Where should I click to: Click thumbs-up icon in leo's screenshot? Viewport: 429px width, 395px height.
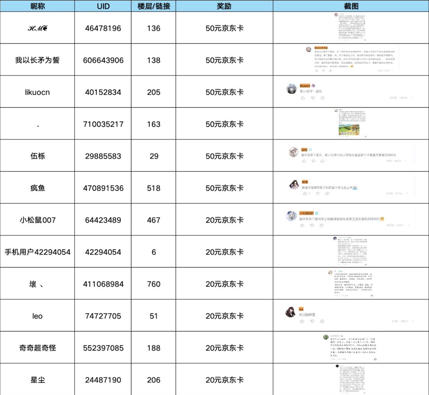302,321
